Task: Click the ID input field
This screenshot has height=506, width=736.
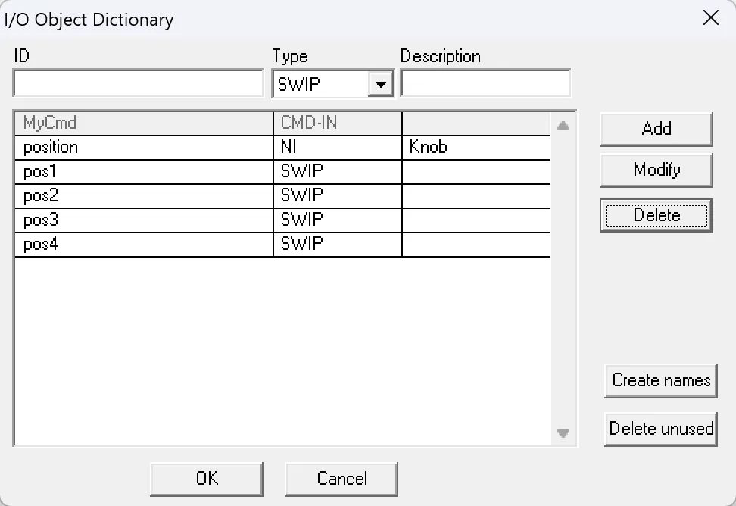Action: coord(137,83)
